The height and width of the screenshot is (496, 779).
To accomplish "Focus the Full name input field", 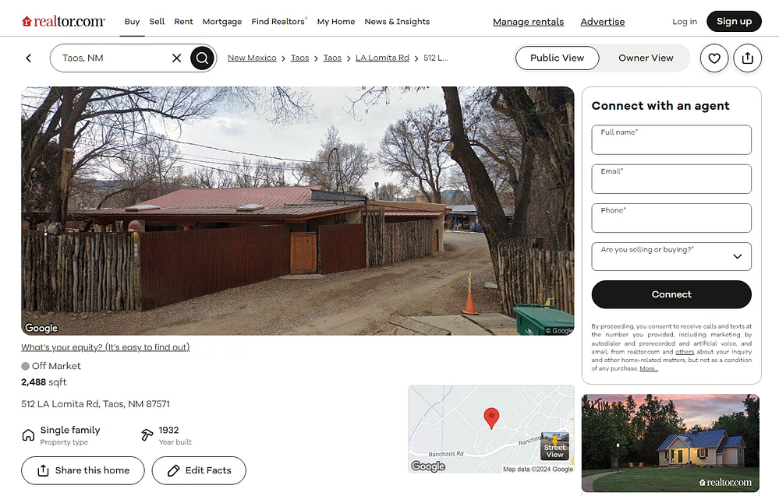I will click(671, 140).
